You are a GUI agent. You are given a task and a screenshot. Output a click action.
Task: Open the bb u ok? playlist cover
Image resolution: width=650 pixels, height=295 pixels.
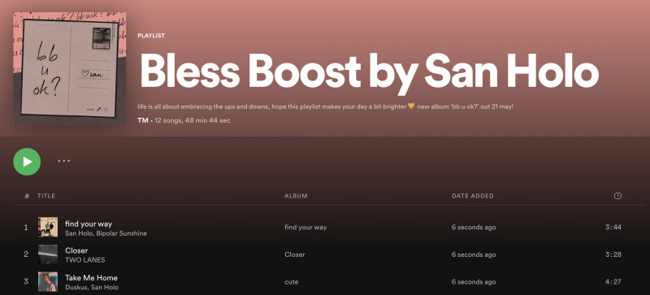(x=70, y=68)
